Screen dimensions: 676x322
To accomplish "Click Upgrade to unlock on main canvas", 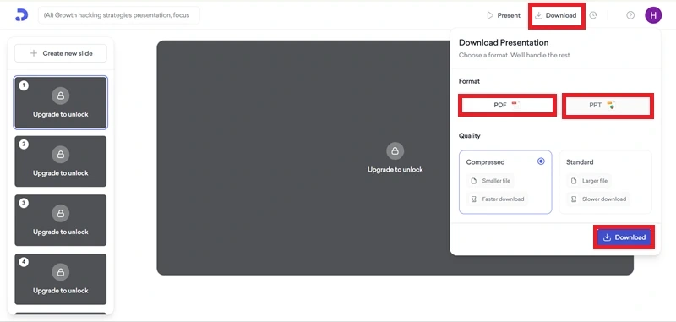I will click(395, 170).
